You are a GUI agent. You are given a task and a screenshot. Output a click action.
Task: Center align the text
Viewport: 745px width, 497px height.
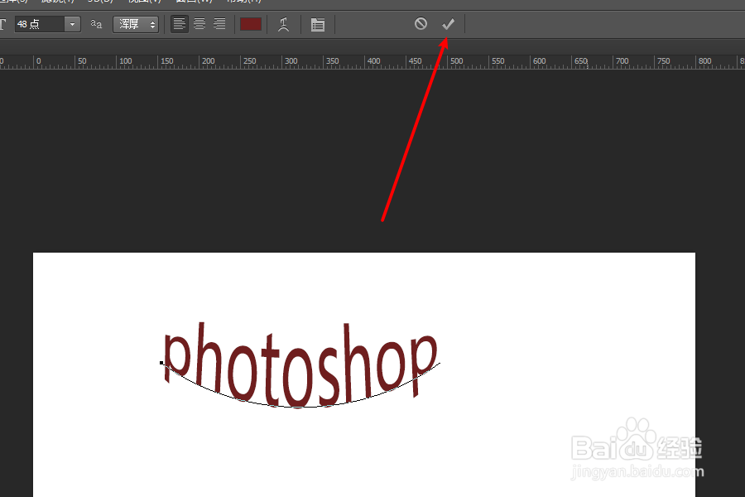(199, 24)
